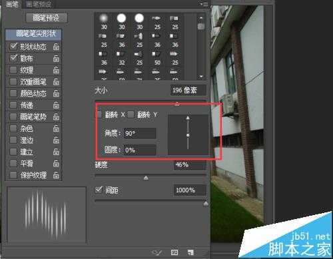Select 画笔笔尖形状 section
The height and width of the screenshot is (259, 333).
pos(33,34)
